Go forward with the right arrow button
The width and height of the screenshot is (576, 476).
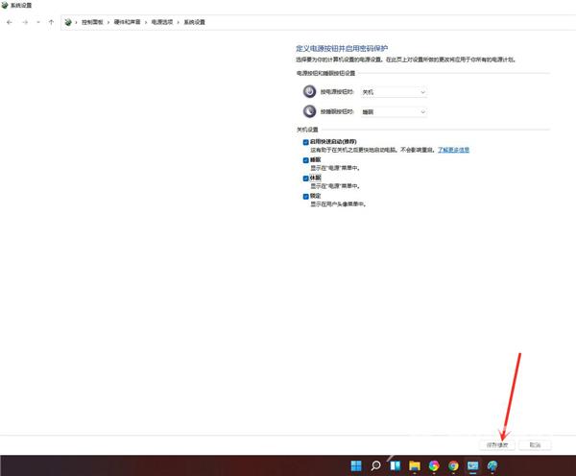25,22
